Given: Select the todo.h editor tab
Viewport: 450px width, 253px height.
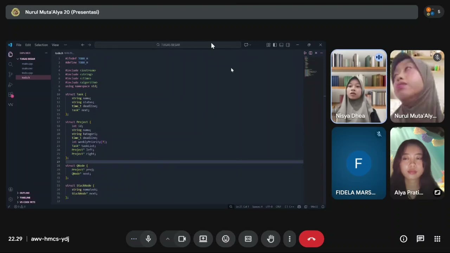Looking at the screenshot, I should [59, 53].
